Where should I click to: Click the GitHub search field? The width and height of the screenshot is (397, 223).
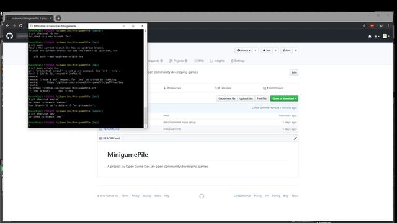click(x=22, y=36)
